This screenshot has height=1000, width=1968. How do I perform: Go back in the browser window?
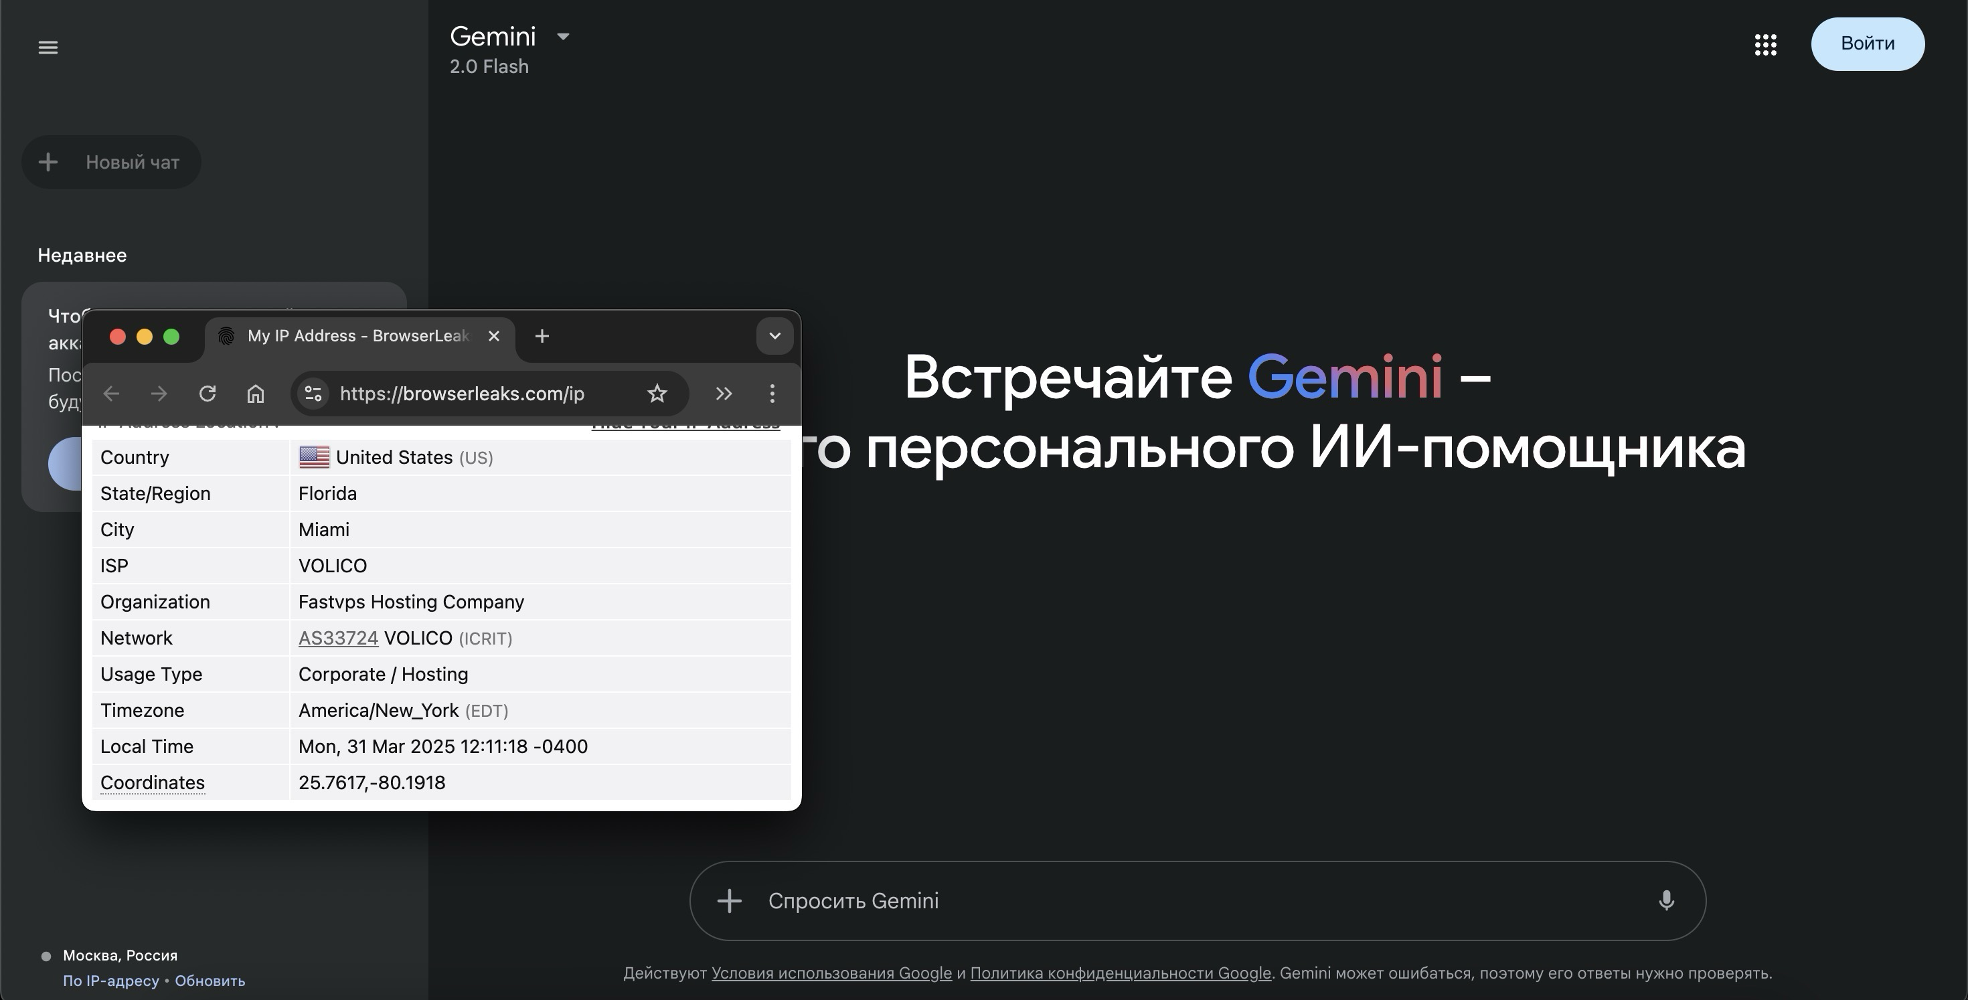point(112,394)
